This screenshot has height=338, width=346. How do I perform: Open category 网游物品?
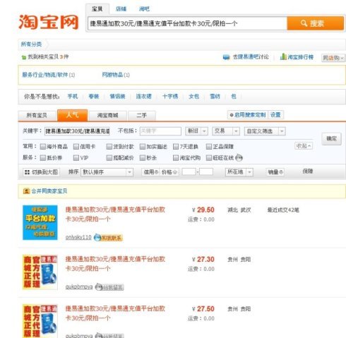point(112,75)
